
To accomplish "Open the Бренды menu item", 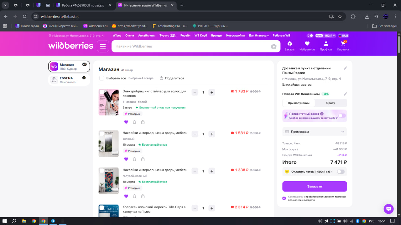I will click(x=216, y=36).
